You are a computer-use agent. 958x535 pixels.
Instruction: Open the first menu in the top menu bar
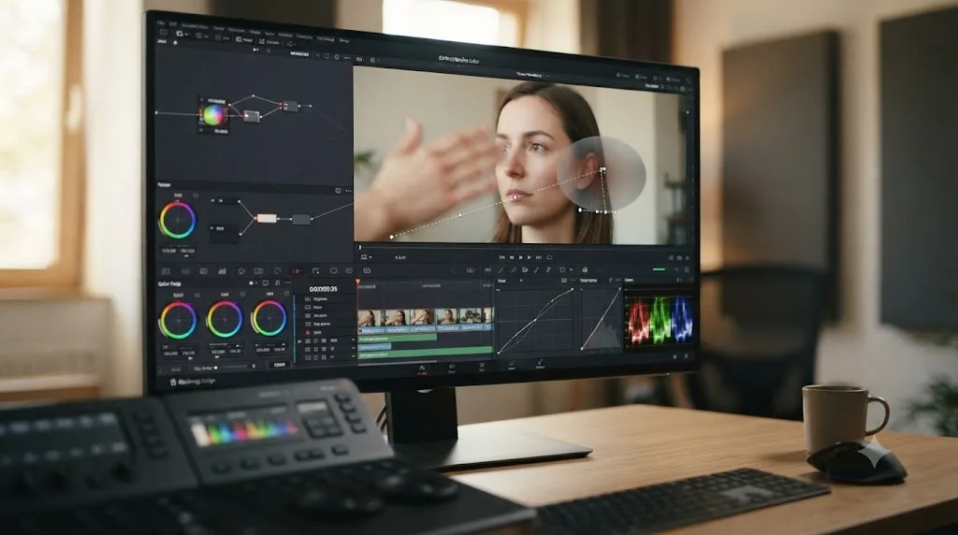(162, 22)
